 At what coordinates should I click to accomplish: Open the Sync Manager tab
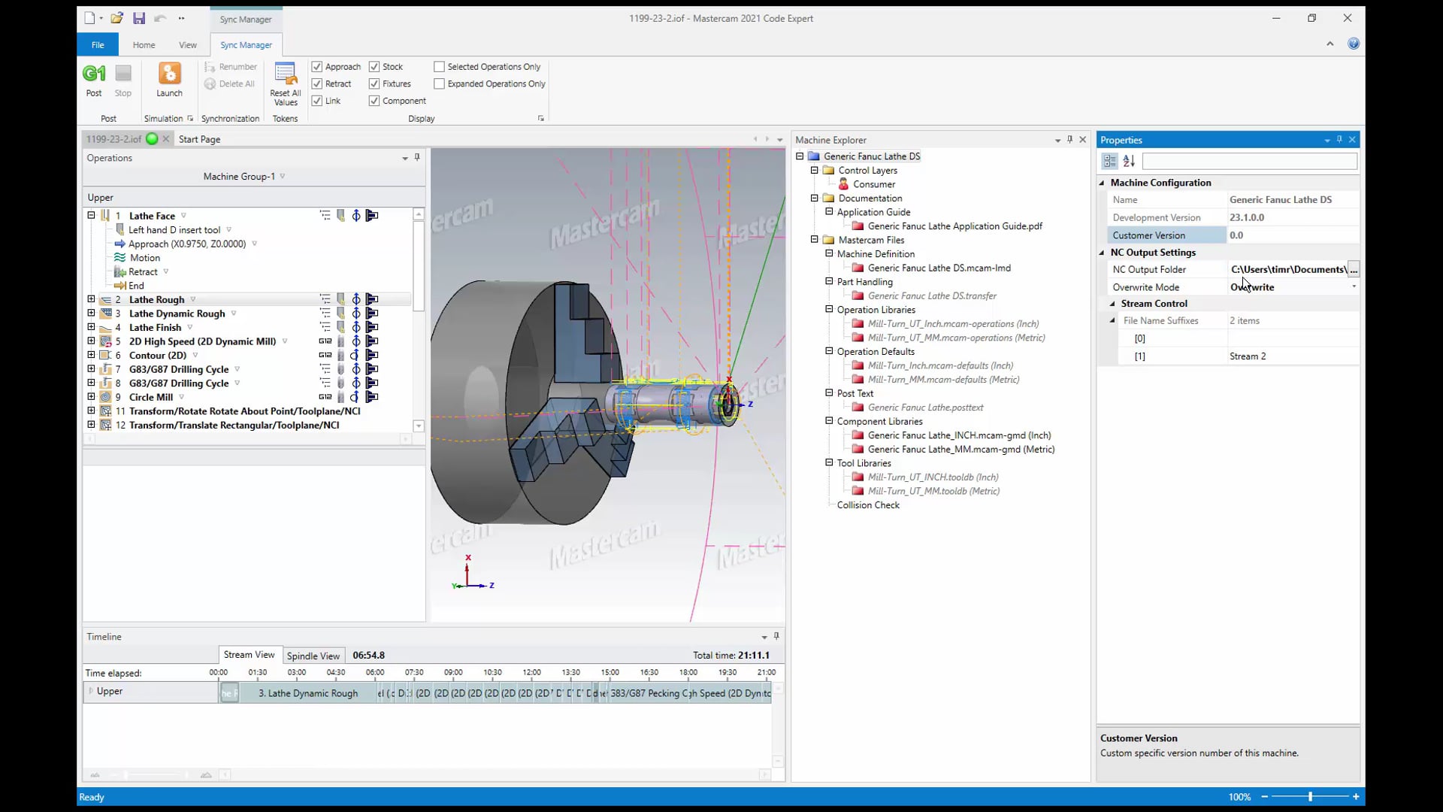tap(246, 44)
